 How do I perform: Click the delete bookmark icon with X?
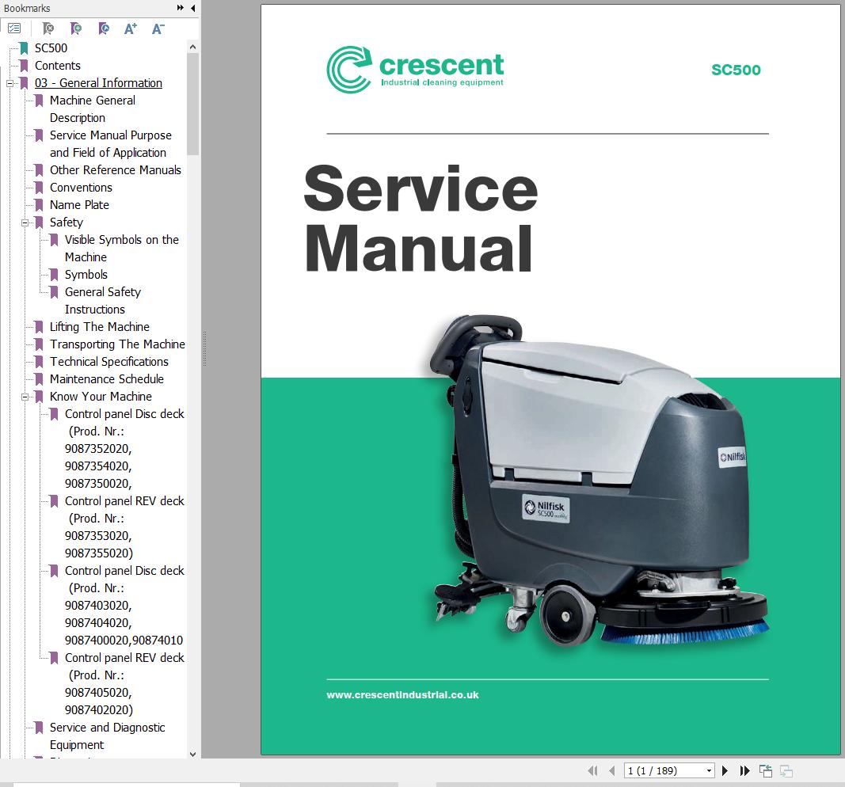[48, 29]
